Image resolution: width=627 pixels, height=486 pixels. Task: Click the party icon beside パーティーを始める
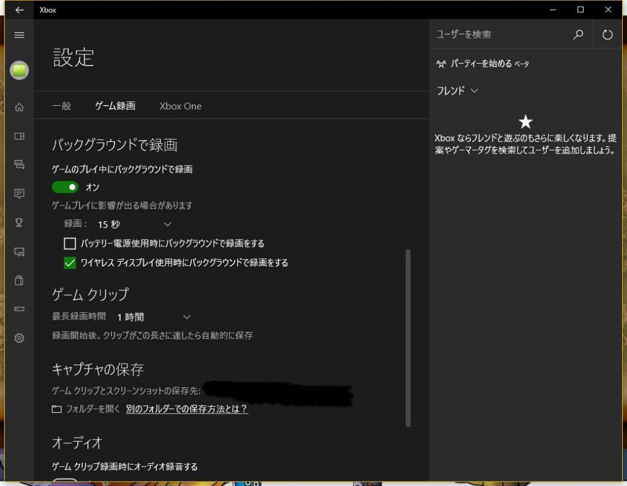441,64
